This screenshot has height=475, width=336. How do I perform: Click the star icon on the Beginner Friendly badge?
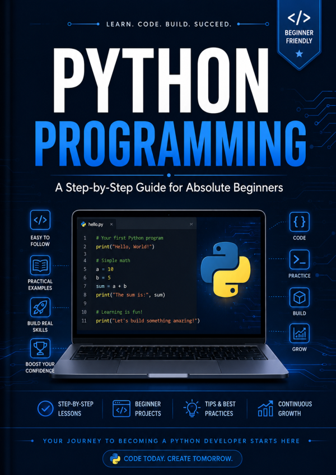[299, 54]
